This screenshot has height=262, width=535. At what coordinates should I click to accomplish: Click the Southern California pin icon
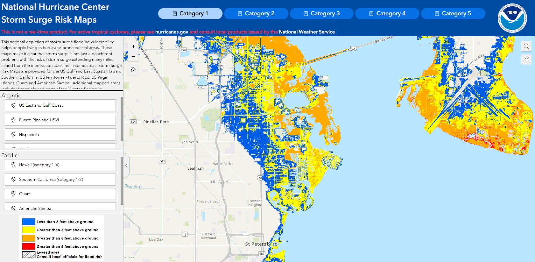(13, 179)
